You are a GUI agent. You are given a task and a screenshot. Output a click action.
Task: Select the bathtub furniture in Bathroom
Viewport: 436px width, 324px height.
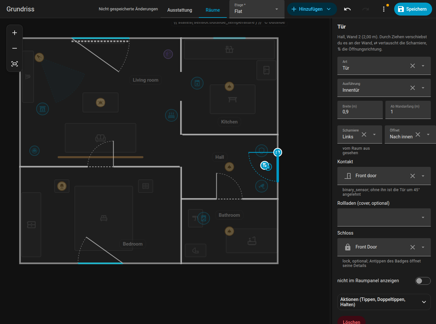pos(252,241)
